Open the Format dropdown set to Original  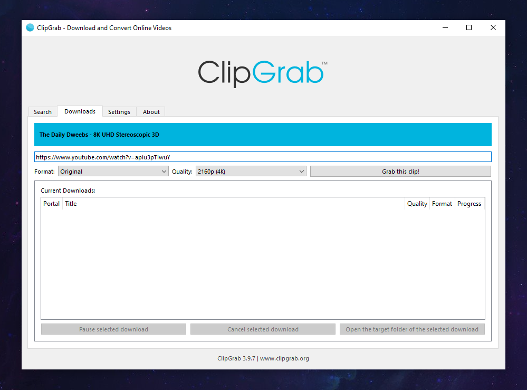pos(113,172)
